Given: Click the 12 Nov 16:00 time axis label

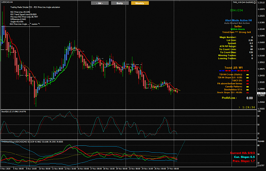Looking at the screenshot, I should point(70,169).
